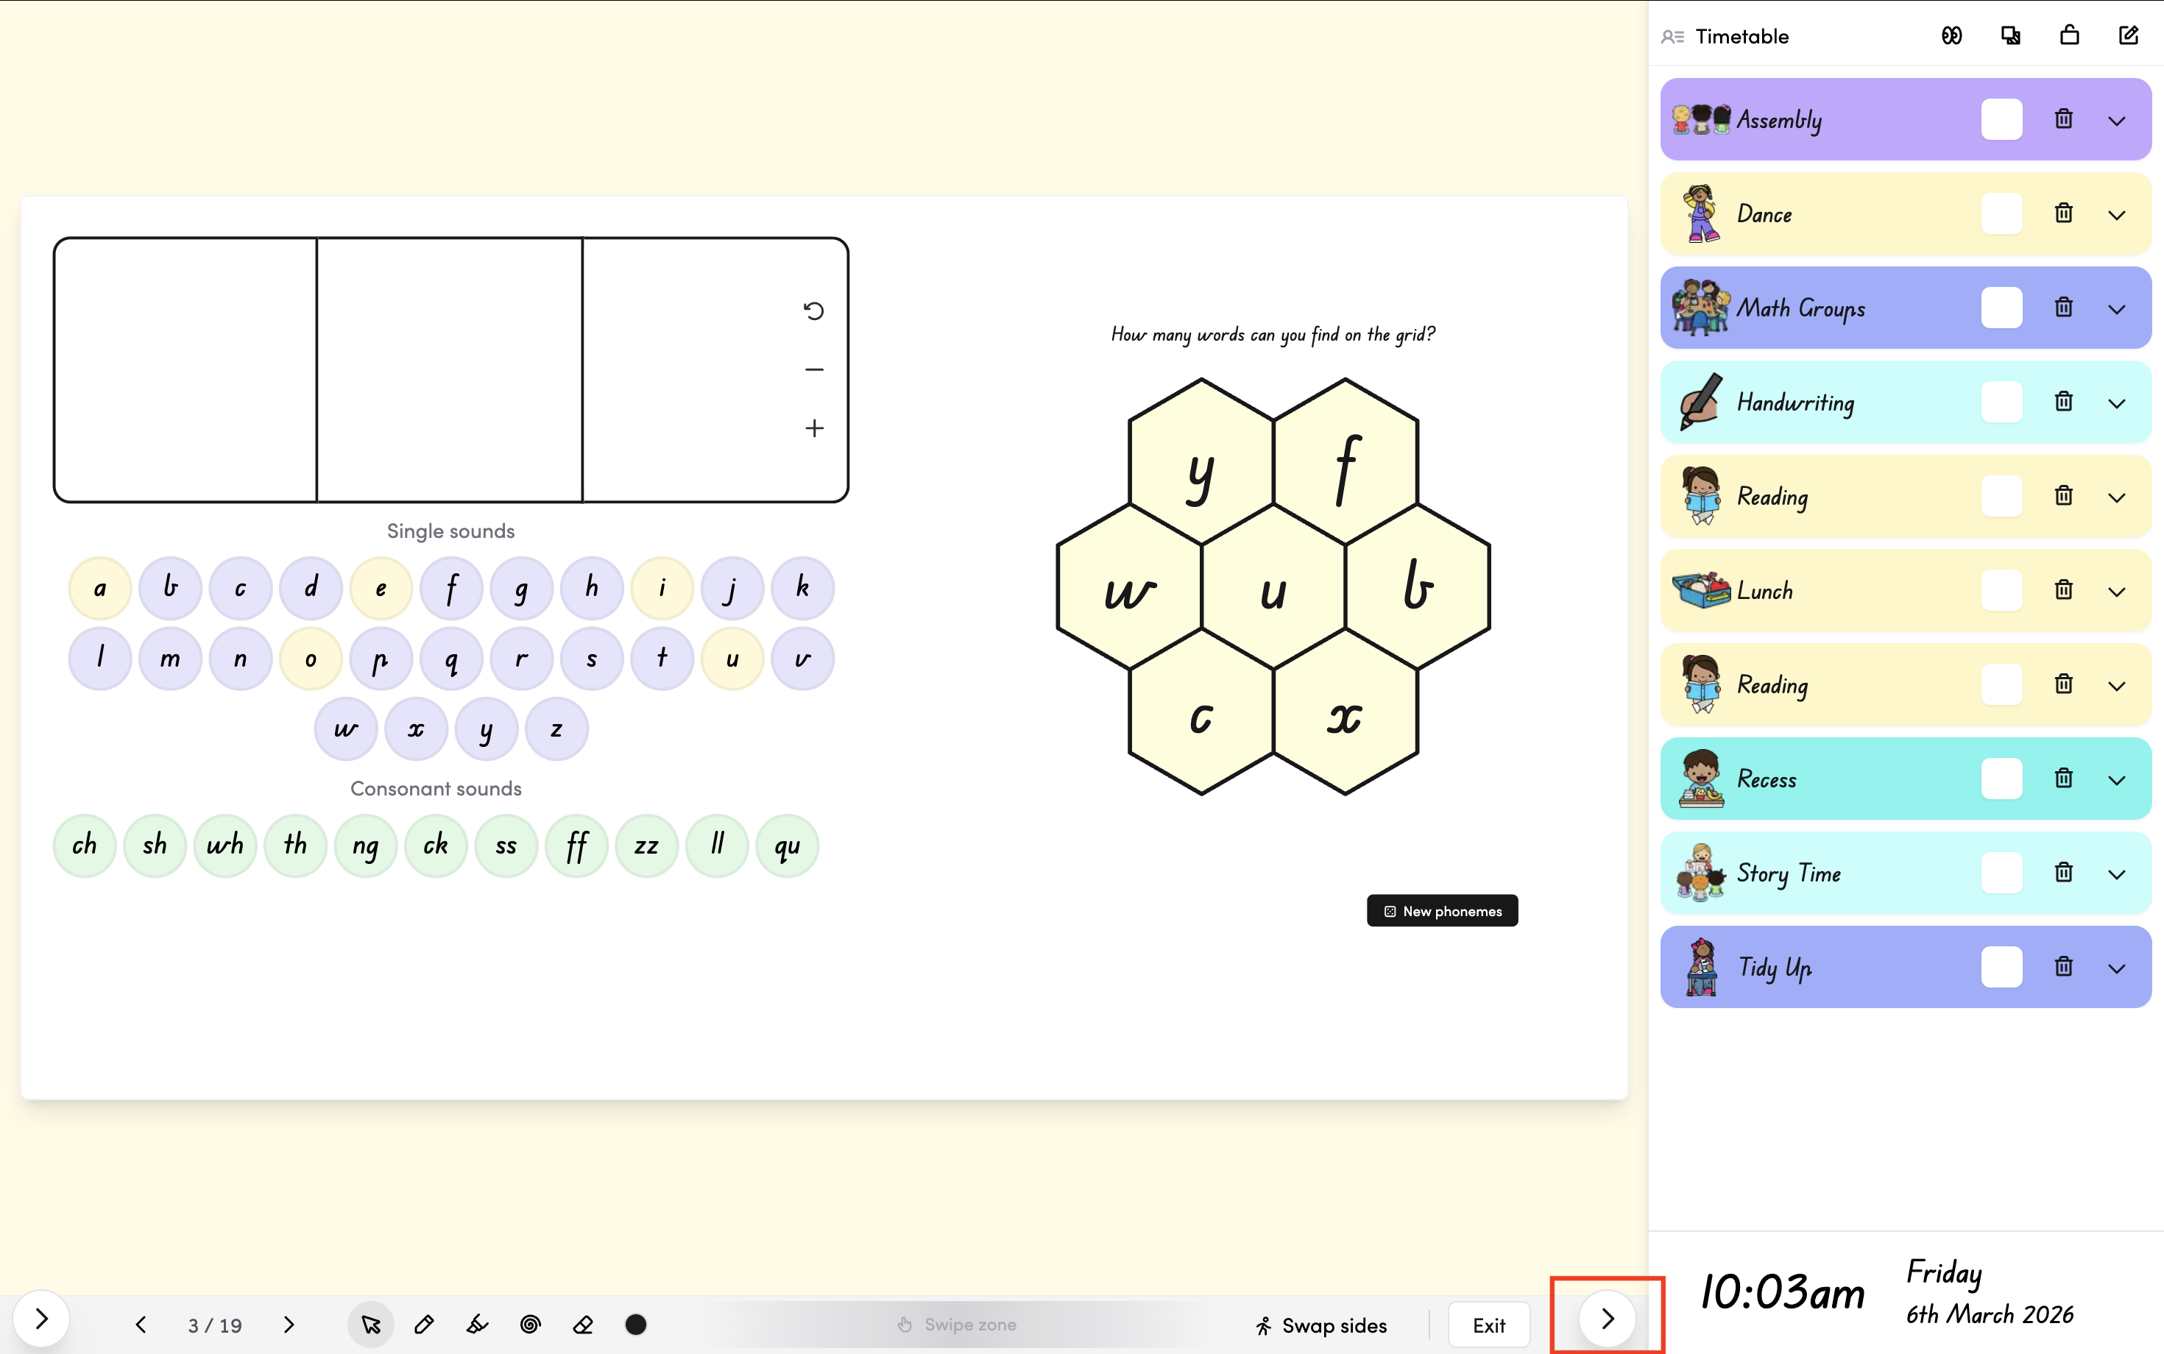Select the eraser tool
Screen dimensions: 2164x1354
point(583,1325)
